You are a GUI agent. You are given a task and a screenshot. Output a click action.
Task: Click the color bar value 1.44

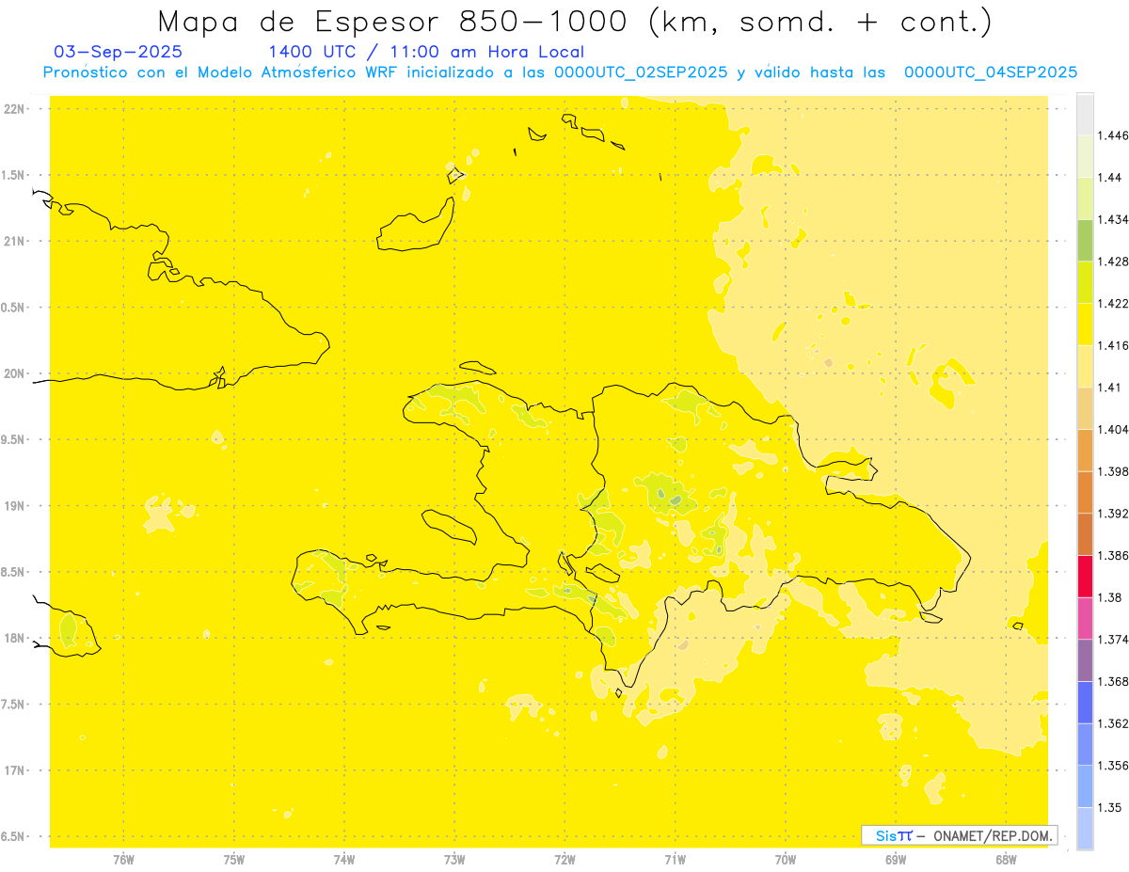click(x=1110, y=178)
